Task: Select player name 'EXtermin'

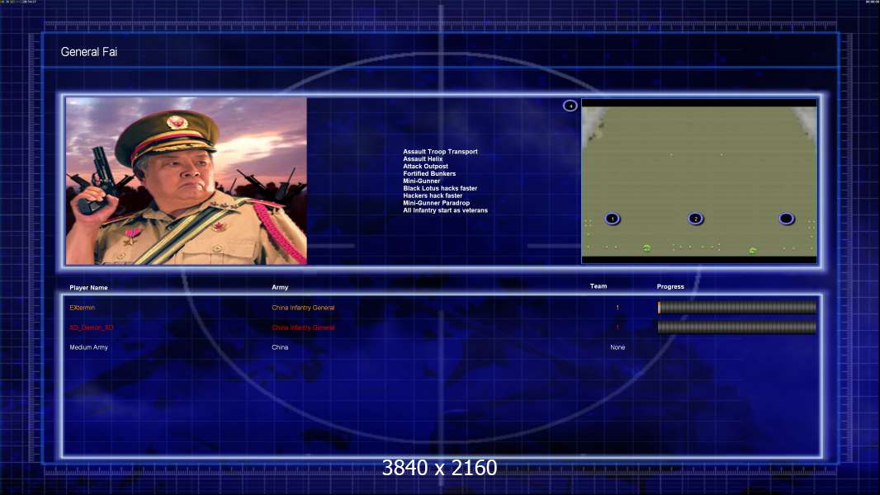Action: [82, 308]
